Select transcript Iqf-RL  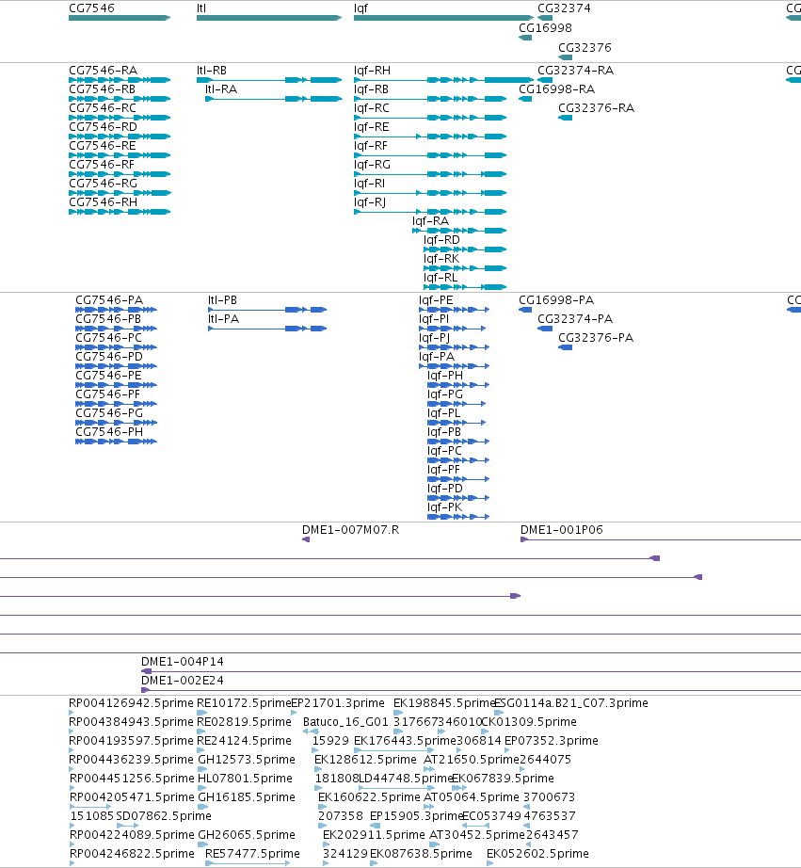[x=465, y=287]
